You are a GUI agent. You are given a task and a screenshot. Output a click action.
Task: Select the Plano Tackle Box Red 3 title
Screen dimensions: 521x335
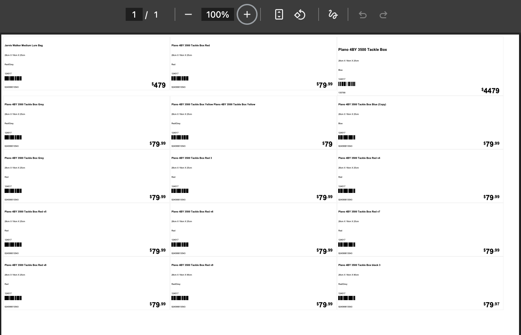click(192, 158)
